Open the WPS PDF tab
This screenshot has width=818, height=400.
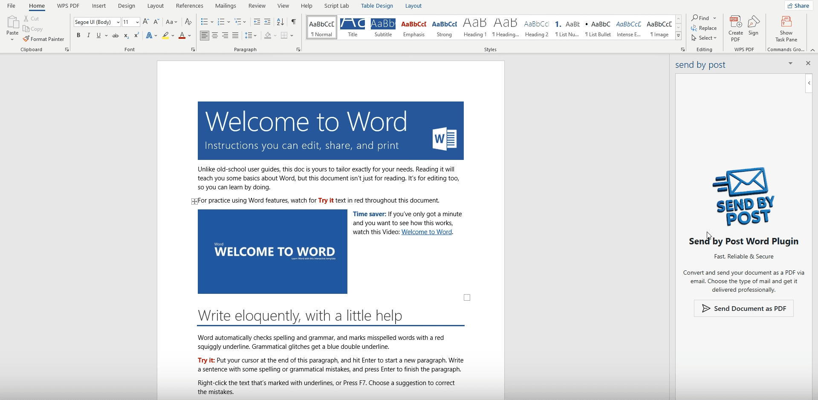pyautogui.click(x=68, y=6)
